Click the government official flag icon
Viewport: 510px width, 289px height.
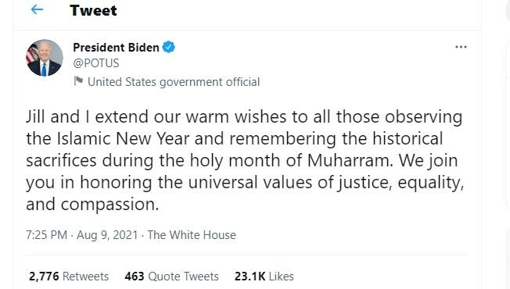tap(78, 81)
